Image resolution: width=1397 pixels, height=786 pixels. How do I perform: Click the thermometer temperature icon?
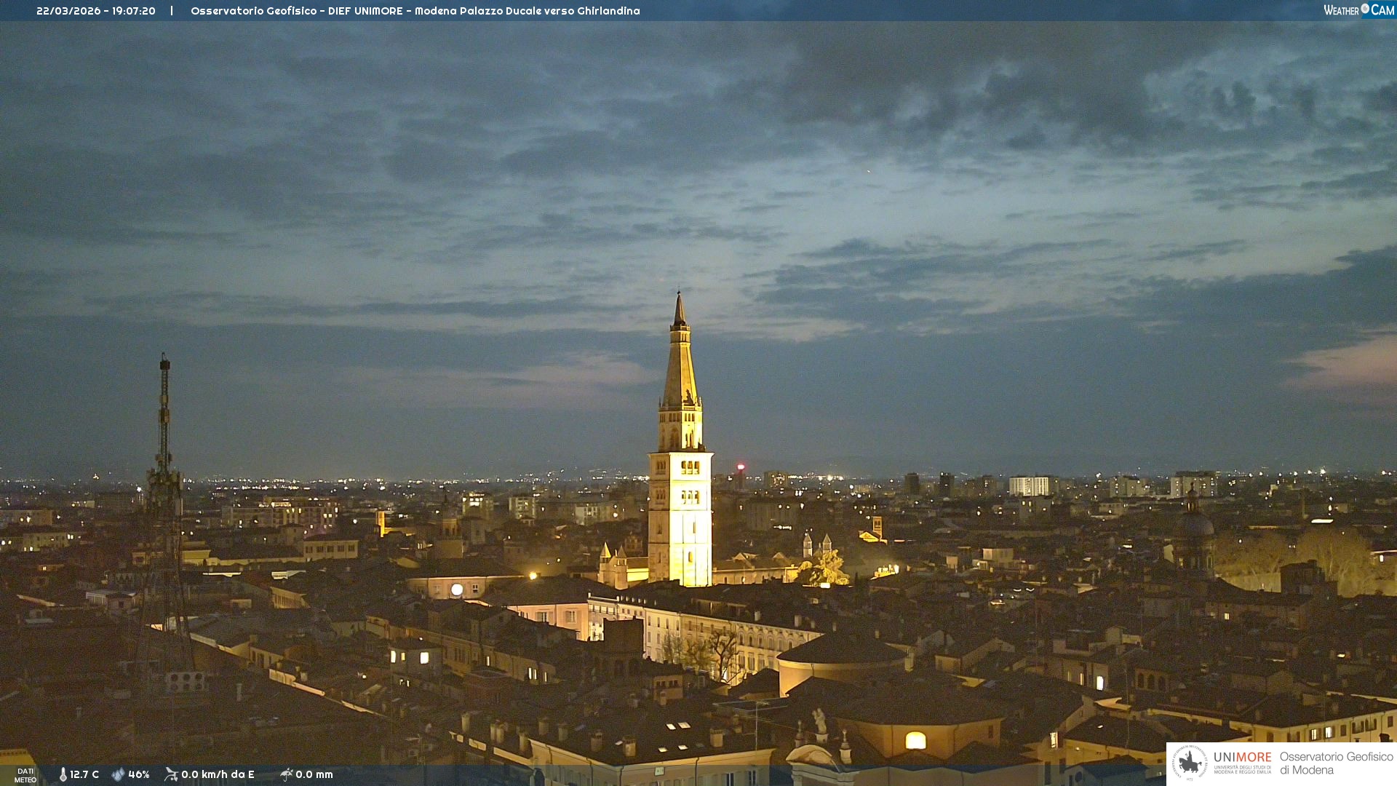click(x=63, y=774)
